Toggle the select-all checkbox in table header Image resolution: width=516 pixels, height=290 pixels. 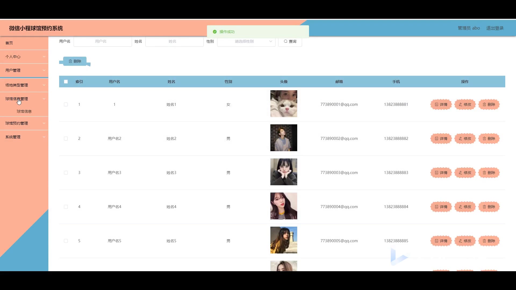click(x=66, y=82)
